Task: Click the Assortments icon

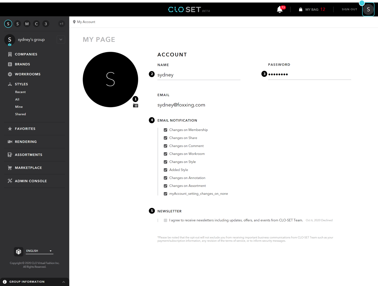Action: [10, 155]
